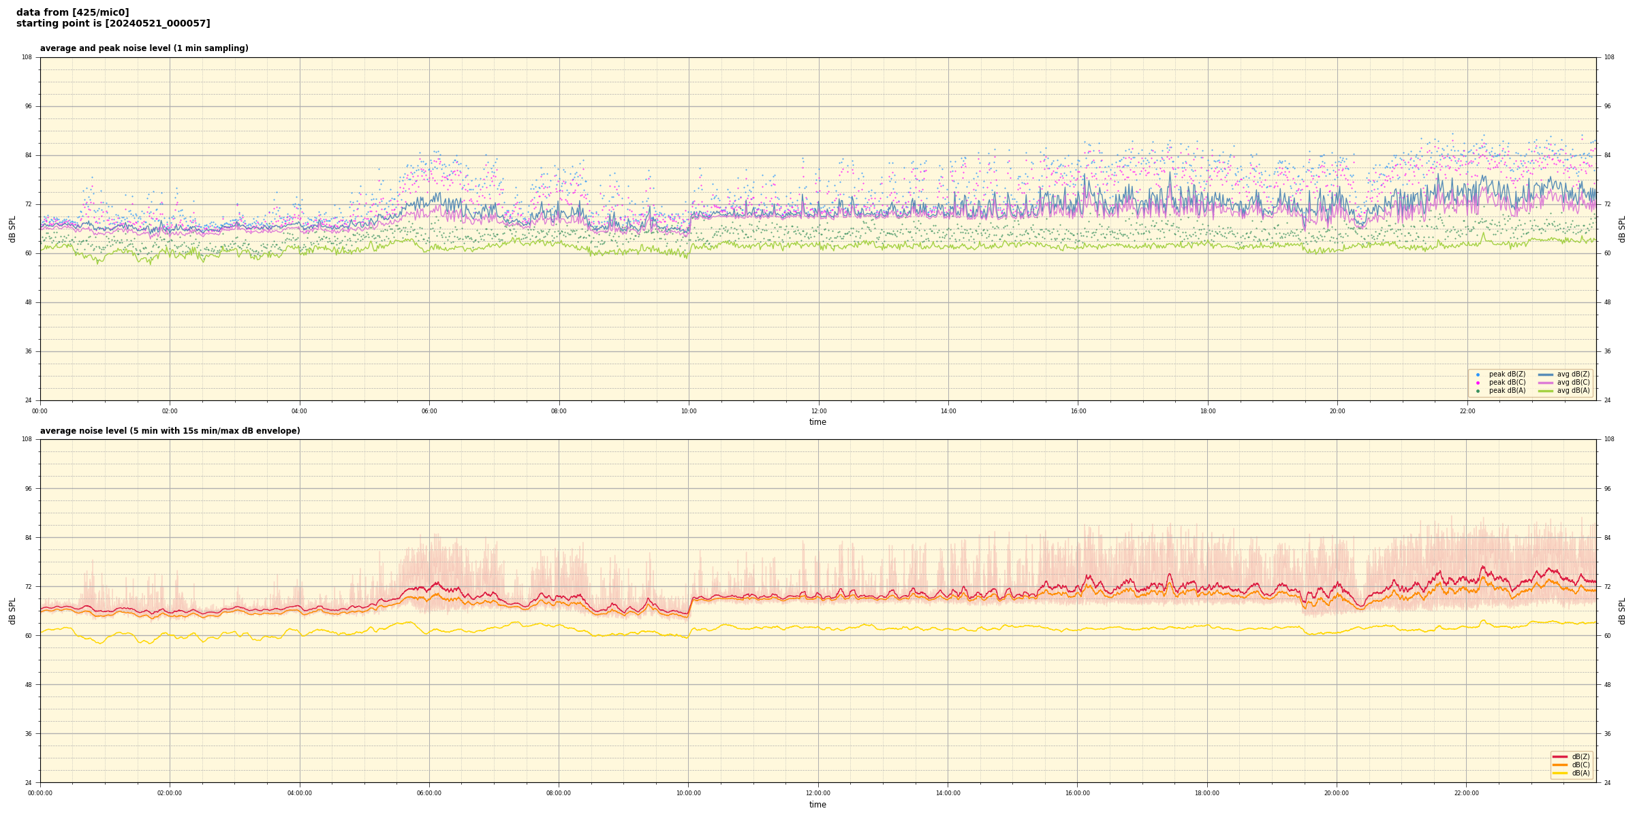
Task: Click the left 'dB SPL' label of bottom chart
Action: click(x=12, y=611)
